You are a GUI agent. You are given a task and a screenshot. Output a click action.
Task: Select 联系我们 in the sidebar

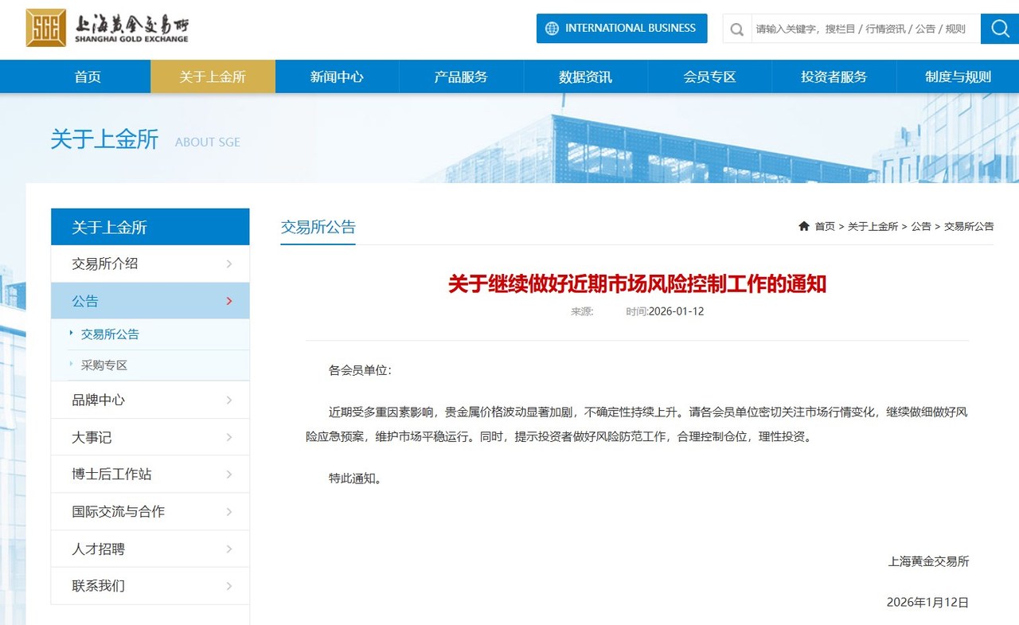pyautogui.click(x=150, y=586)
